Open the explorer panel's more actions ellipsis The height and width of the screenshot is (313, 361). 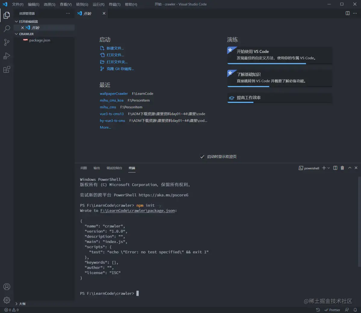click(68, 14)
